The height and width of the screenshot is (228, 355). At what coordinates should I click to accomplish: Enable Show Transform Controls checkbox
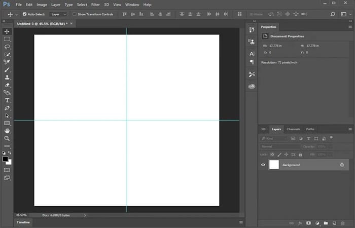(x=74, y=14)
